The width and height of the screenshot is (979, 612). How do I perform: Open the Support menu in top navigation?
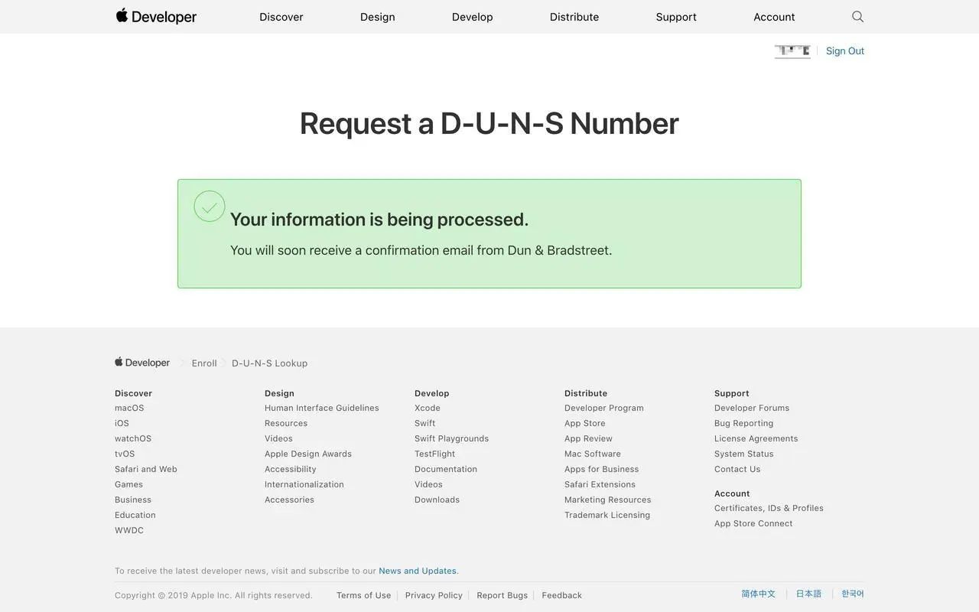coord(676,17)
